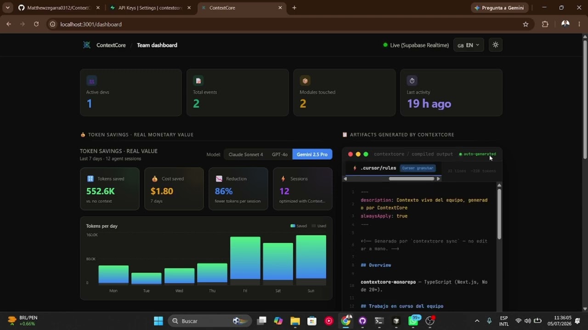Open the Chrome profile avatar
Image resolution: width=588 pixels, height=330 pixels.
tap(565, 24)
